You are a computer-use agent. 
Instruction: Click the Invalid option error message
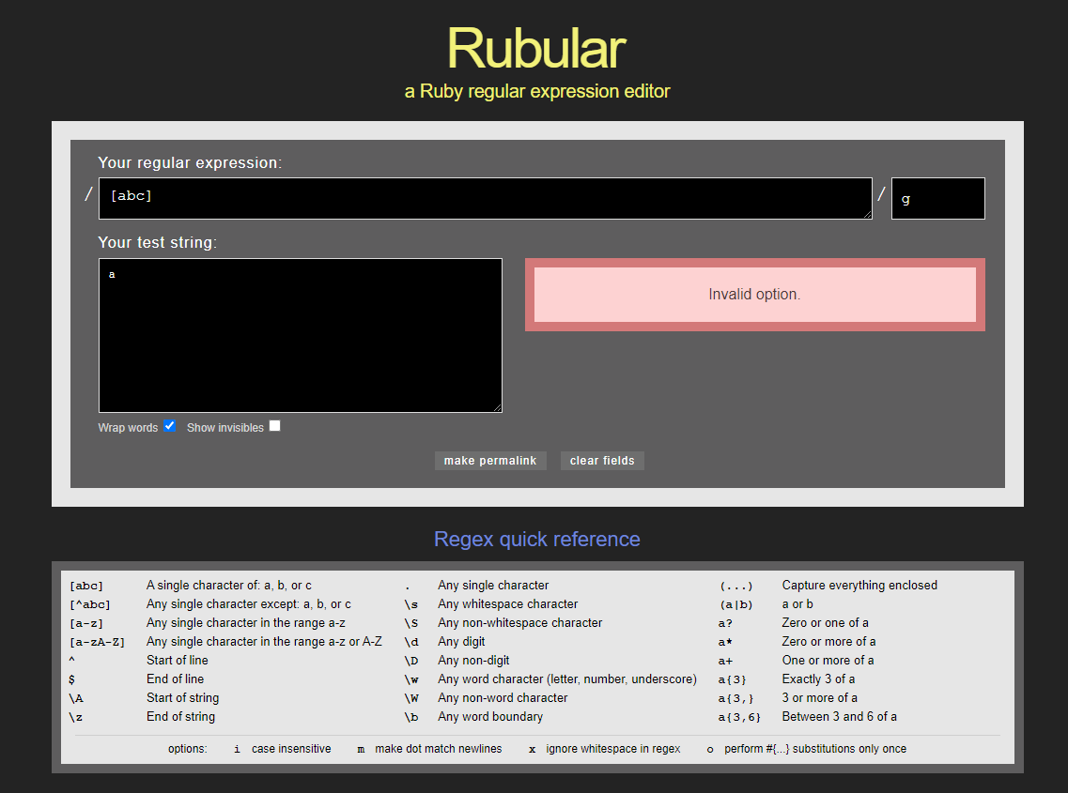click(x=754, y=294)
